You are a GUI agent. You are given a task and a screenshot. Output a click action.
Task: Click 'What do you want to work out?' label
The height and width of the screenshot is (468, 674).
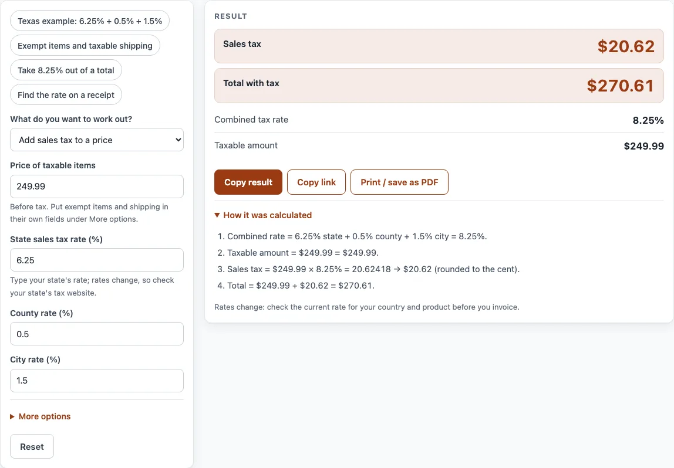[71, 119]
